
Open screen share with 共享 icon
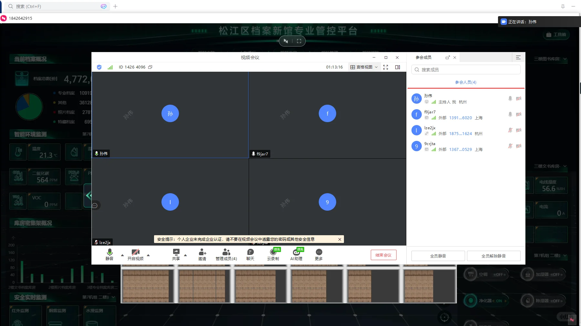pos(176,255)
